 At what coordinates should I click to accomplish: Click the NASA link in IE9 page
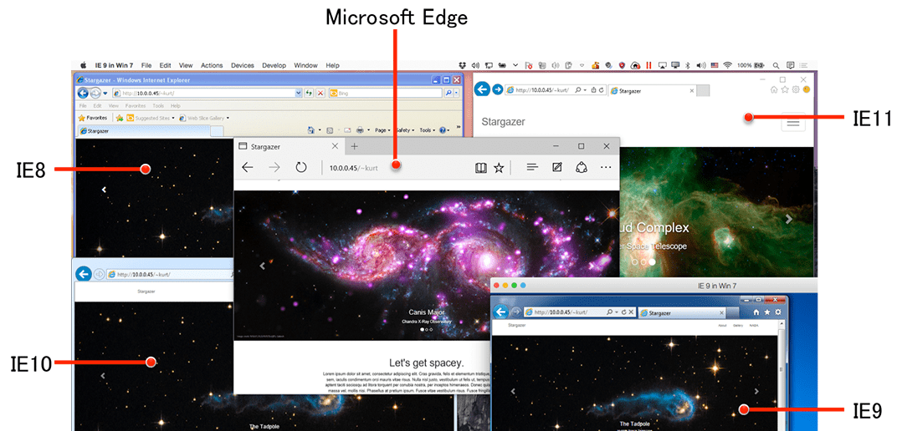coord(754,326)
